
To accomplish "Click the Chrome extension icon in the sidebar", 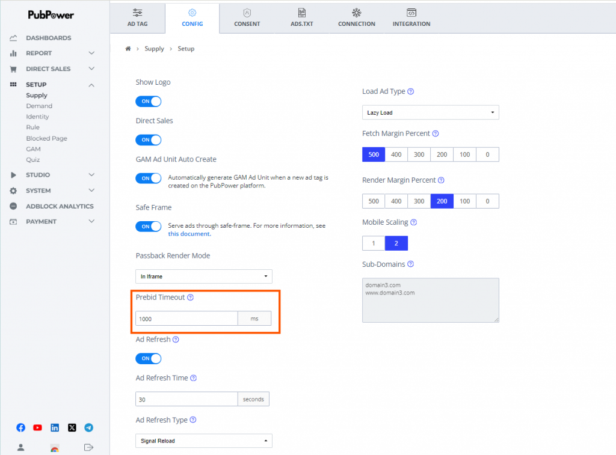I will tap(55, 448).
